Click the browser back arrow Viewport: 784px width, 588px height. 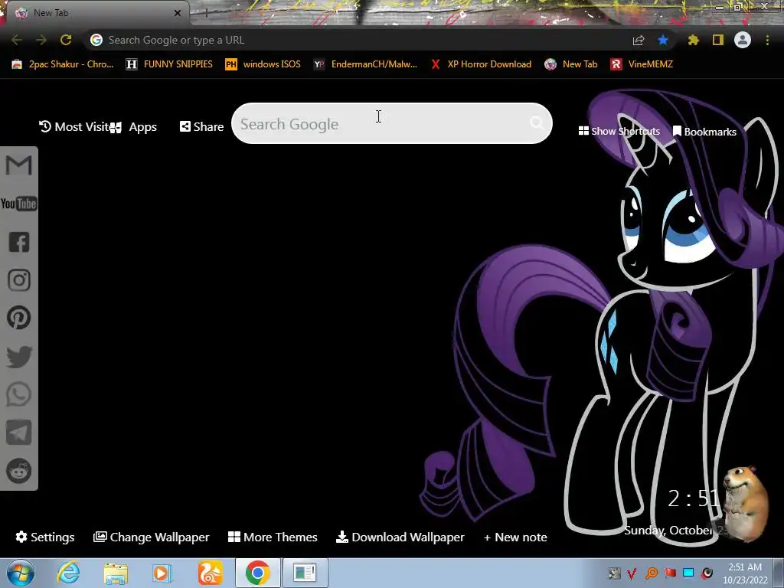pos(17,40)
